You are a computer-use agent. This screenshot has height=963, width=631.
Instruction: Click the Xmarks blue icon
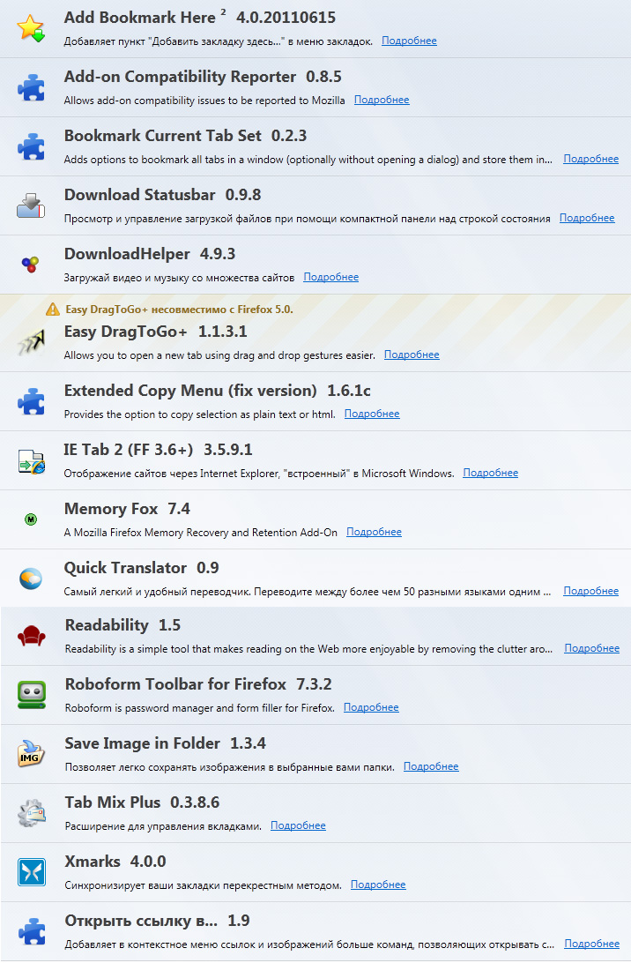click(31, 872)
